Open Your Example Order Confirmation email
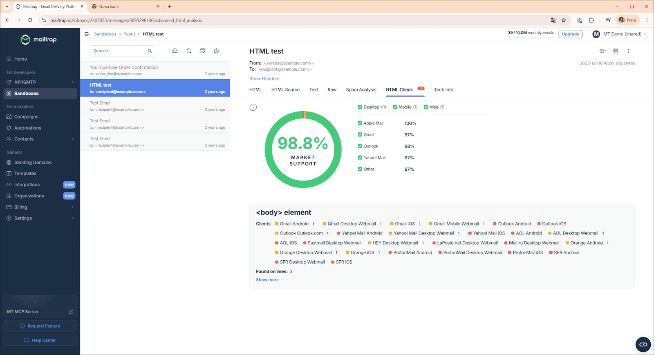 pyautogui.click(x=155, y=70)
